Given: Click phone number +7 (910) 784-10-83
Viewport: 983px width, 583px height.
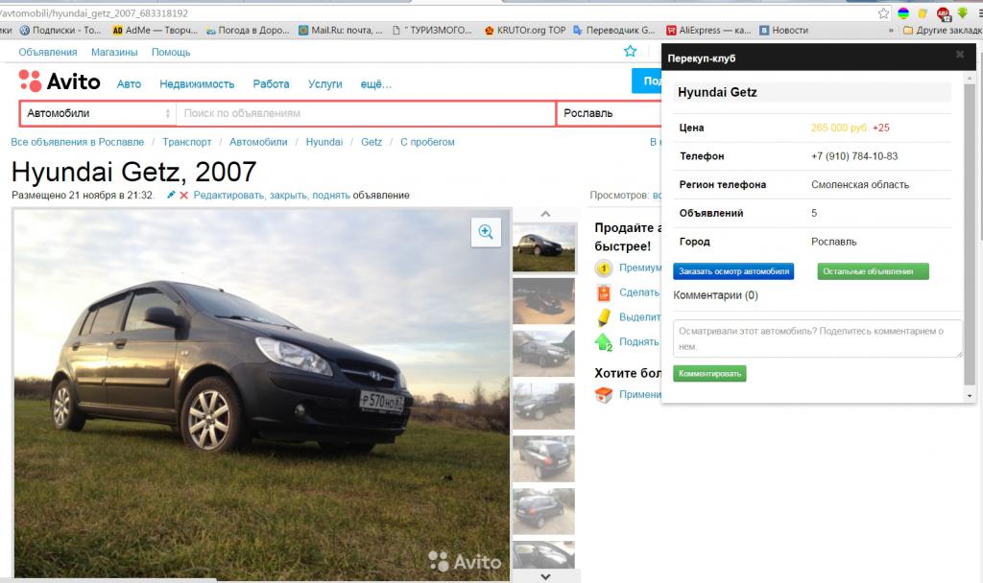Looking at the screenshot, I should coord(854,156).
